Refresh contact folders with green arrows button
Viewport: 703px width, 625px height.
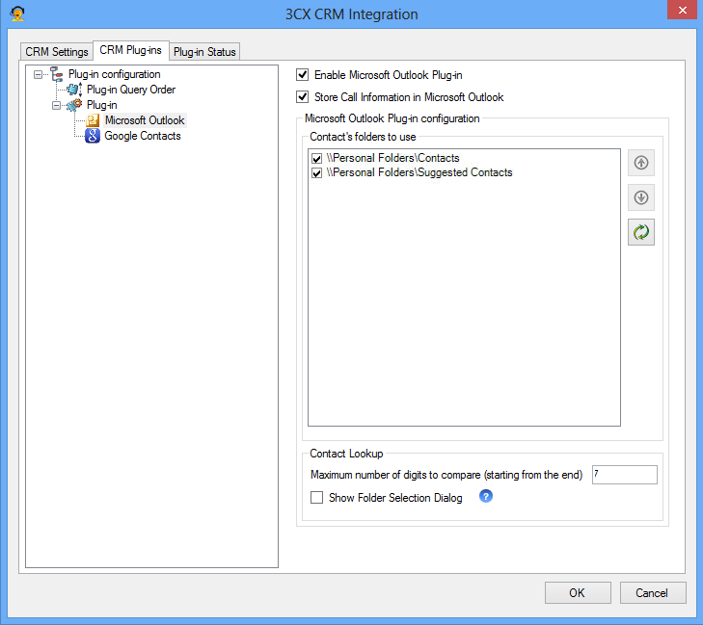click(x=640, y=232)
